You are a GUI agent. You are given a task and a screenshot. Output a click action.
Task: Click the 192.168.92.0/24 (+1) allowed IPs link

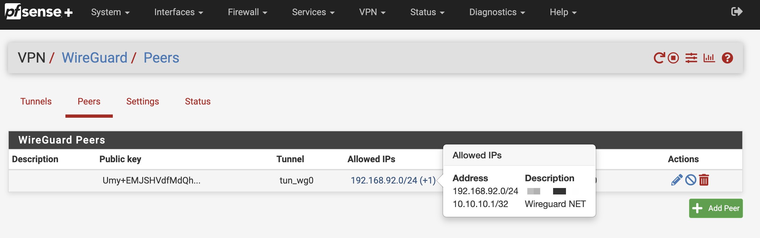coord(393,180)
